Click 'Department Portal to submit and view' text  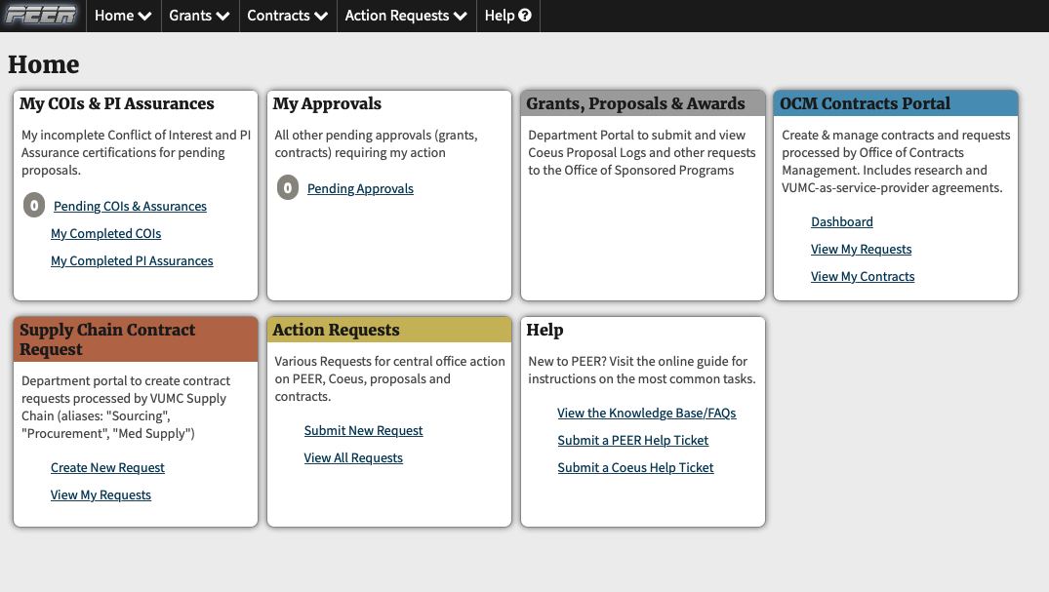point(636,136)
